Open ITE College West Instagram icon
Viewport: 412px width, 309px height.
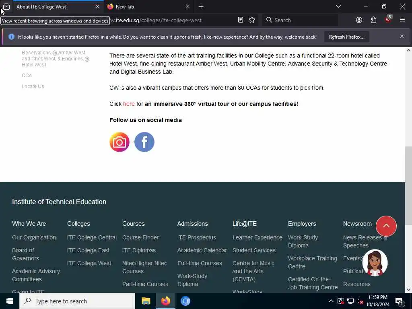[x=119, y=142]
